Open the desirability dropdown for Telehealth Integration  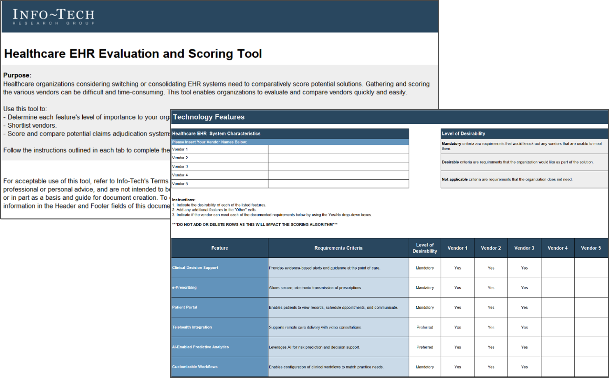[x=425, y=327]
